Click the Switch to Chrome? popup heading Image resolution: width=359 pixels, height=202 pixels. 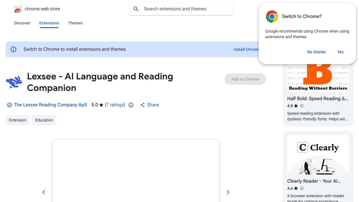coord(302,17)
